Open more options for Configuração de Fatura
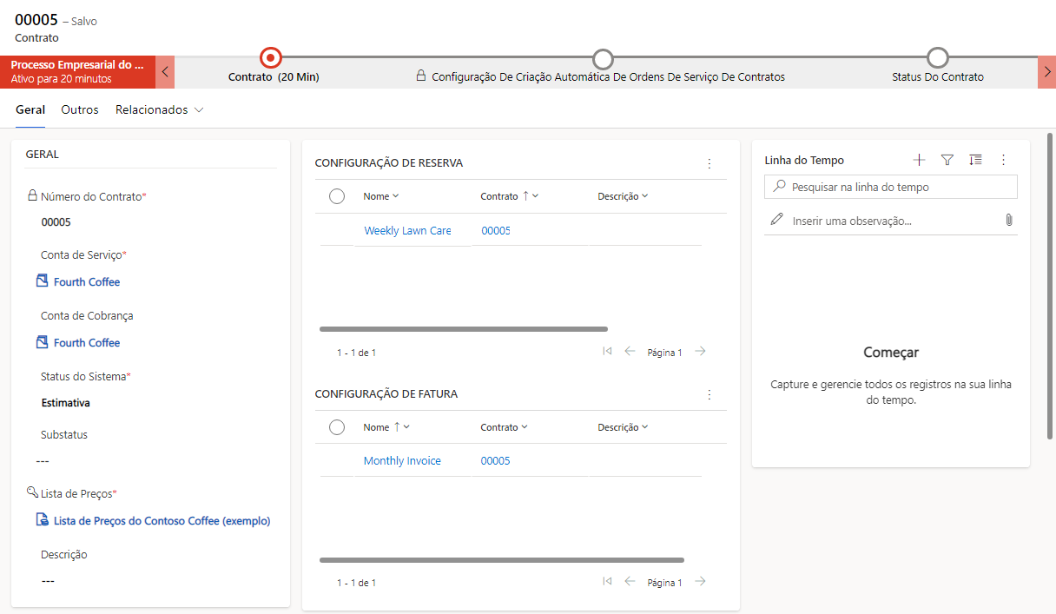1056x614 pixels. pos(709,394)
